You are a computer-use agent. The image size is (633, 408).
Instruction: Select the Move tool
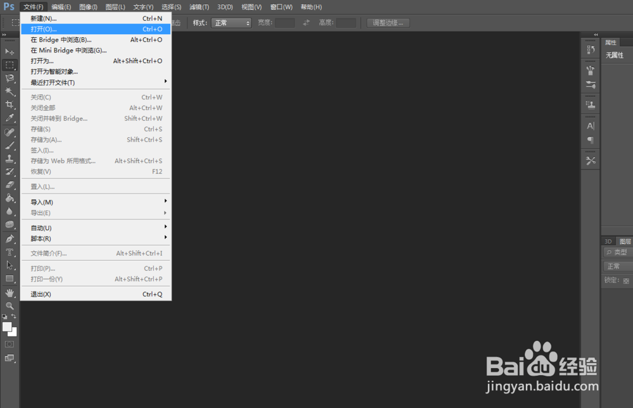coord(9,52)
